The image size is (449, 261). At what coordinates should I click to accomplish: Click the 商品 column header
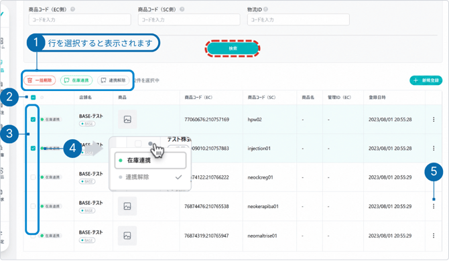pyautogui.click(x=122, y=98)
